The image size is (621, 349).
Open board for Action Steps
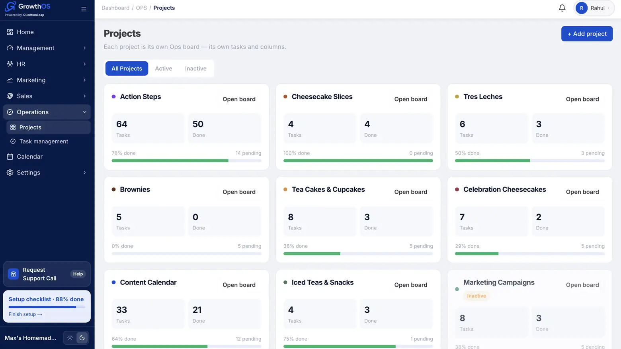239,99
